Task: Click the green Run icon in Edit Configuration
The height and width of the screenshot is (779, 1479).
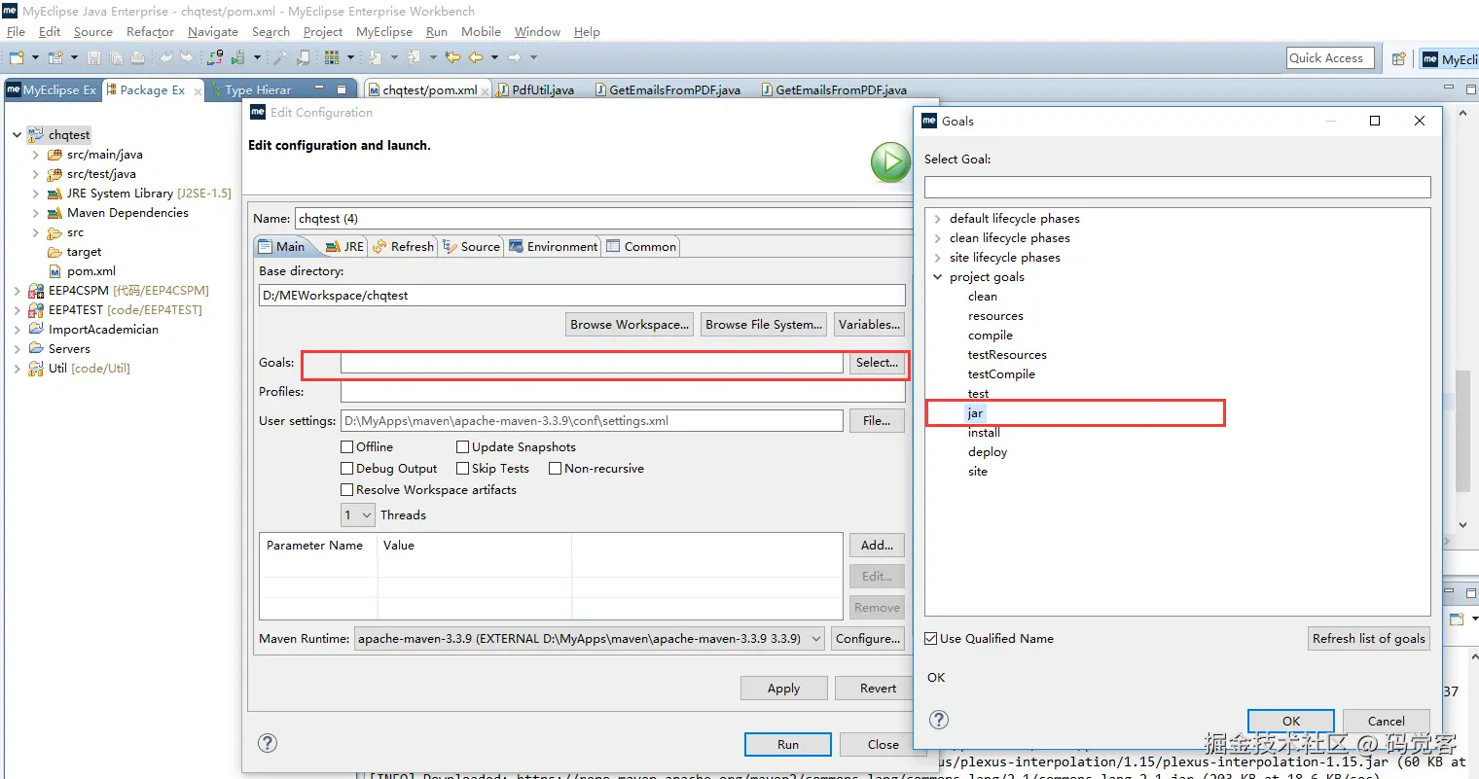Action: 890,162
